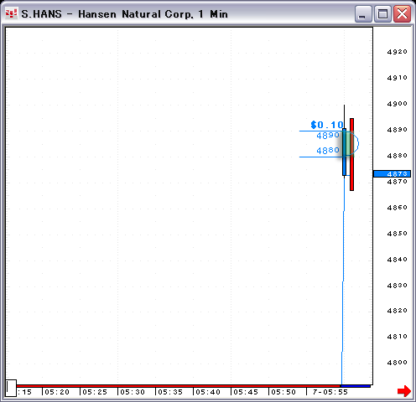Click the 05:20 time axis label
Screen dimensions: 416x402
click(x=57, y=392)
